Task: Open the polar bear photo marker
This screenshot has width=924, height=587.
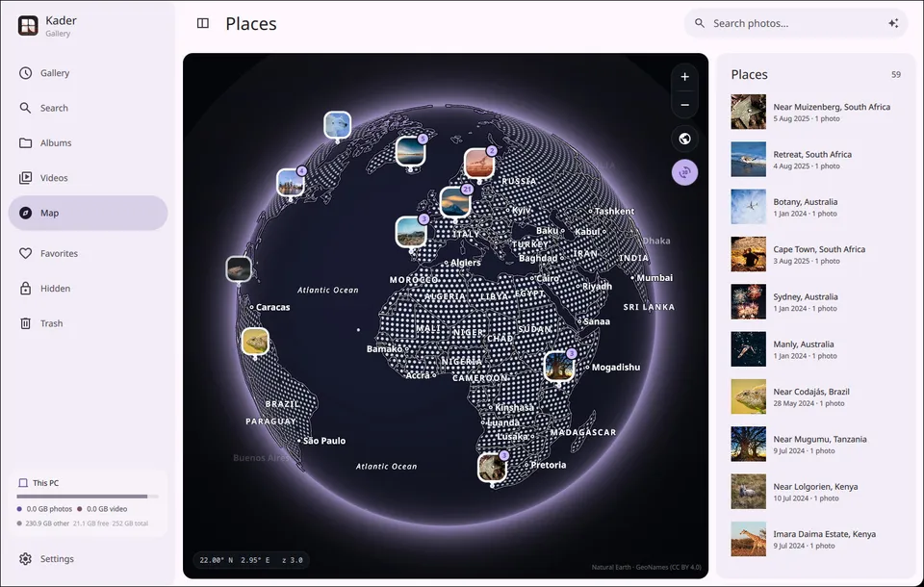Action: point(337,125)
